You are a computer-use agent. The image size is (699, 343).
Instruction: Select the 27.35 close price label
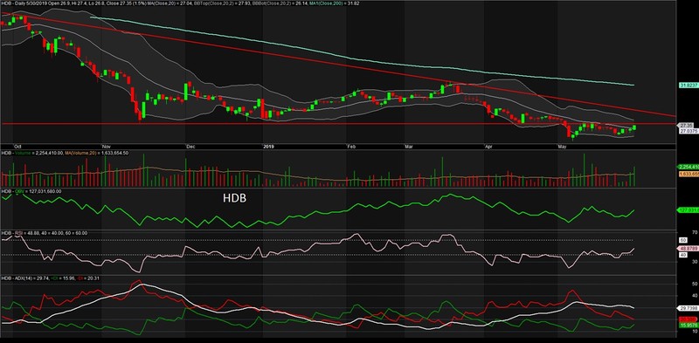click(686, 126)
